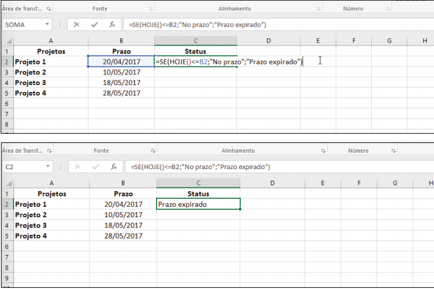Click Insert Function fx icon beside SOMA box
This screenshot has height=289, width=434.
pyautogui.click(x=112, y=25)
